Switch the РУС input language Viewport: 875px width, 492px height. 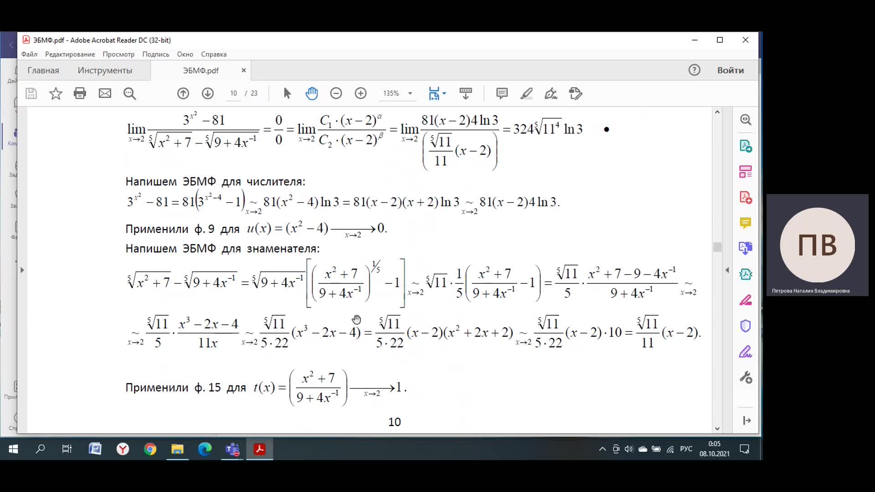coord(686,449)
